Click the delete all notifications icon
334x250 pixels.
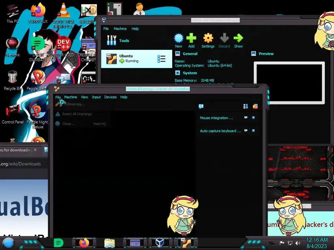[x=255, y=106]
